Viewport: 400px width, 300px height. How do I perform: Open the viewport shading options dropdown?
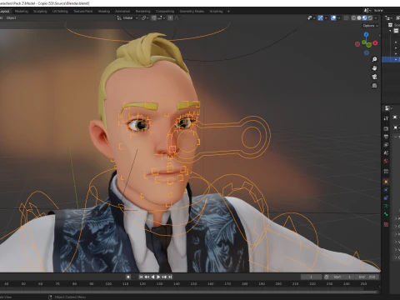(376, 17)
